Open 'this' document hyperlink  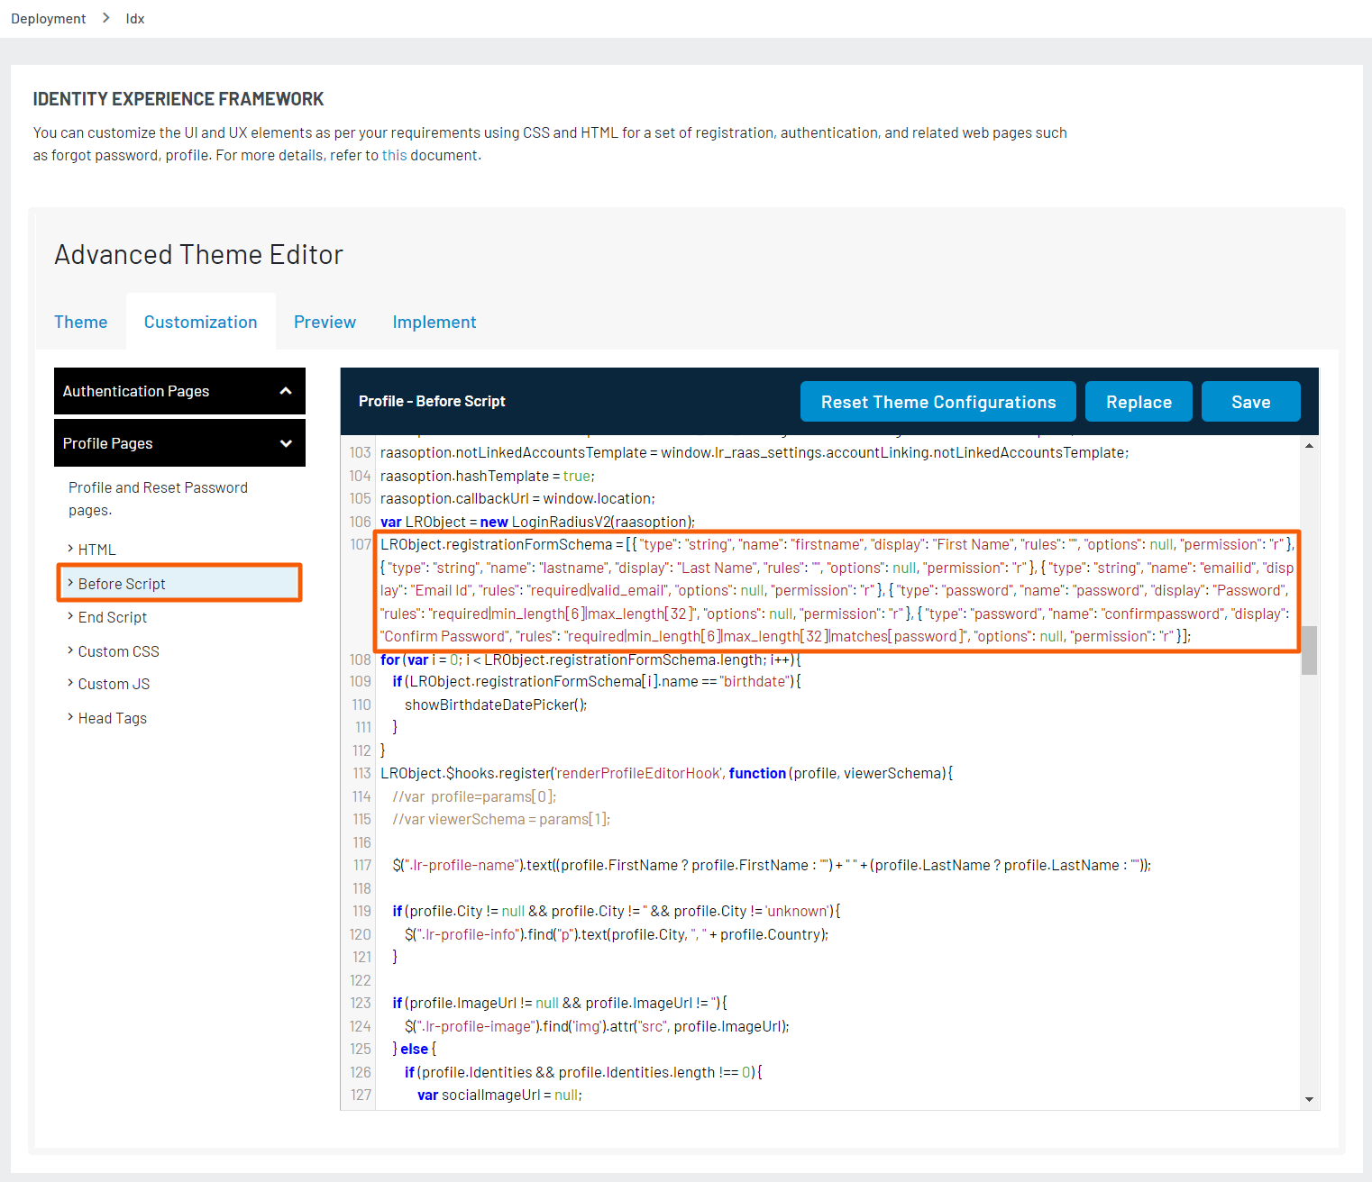tap(394, 154)
